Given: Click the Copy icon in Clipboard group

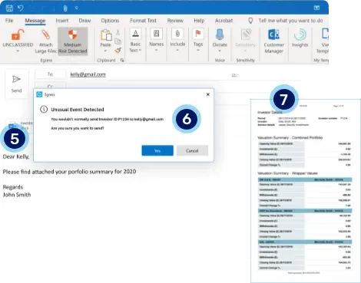Looking at the screenshot, I should pos(118,41).
